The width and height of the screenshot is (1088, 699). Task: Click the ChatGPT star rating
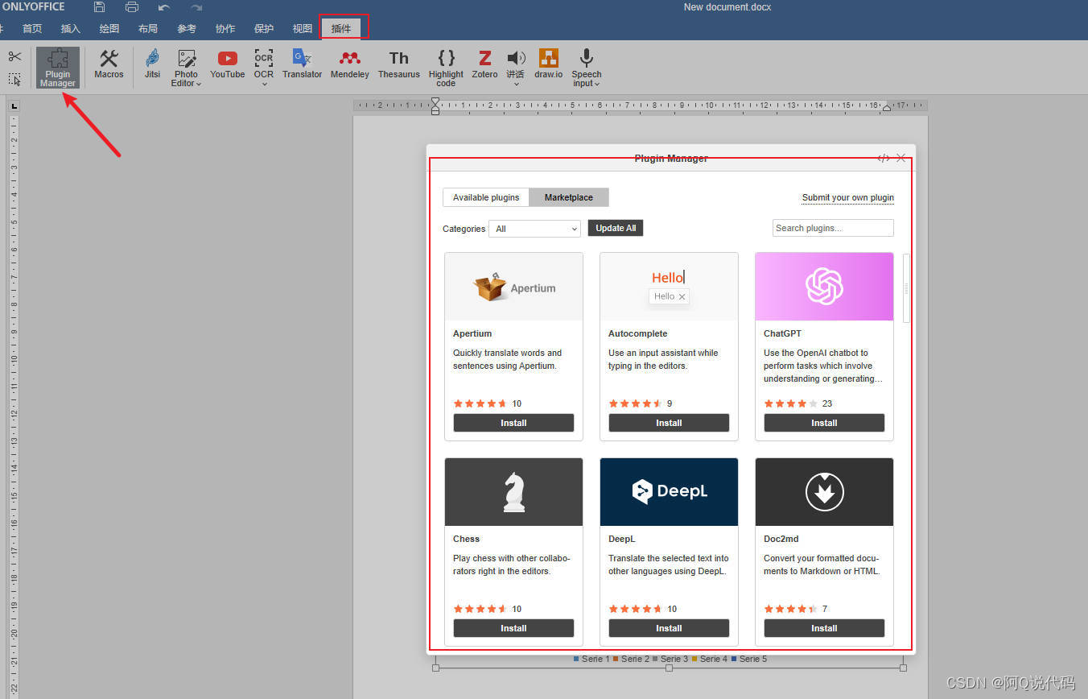tap(791, 403)
